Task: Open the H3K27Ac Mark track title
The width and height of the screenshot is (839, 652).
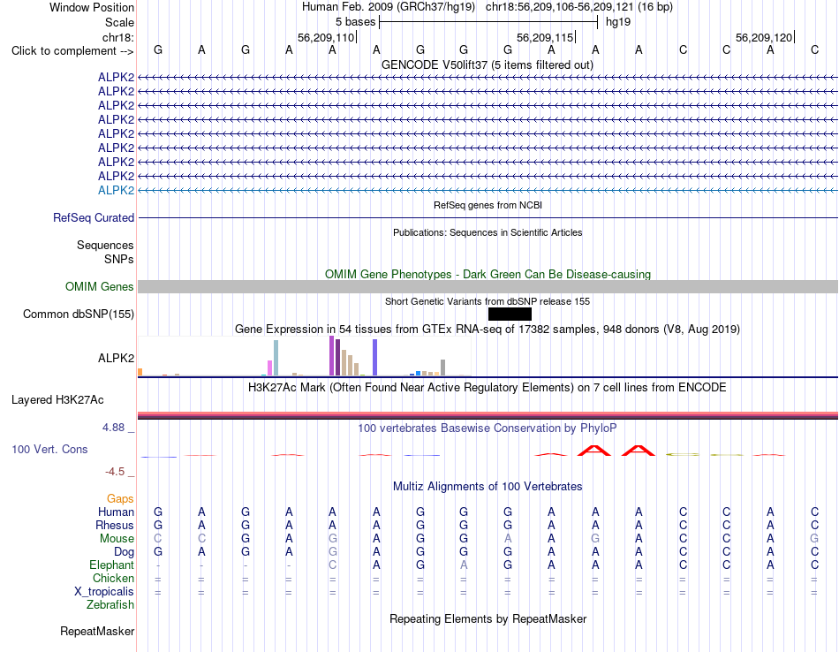Action: (488, 388)
